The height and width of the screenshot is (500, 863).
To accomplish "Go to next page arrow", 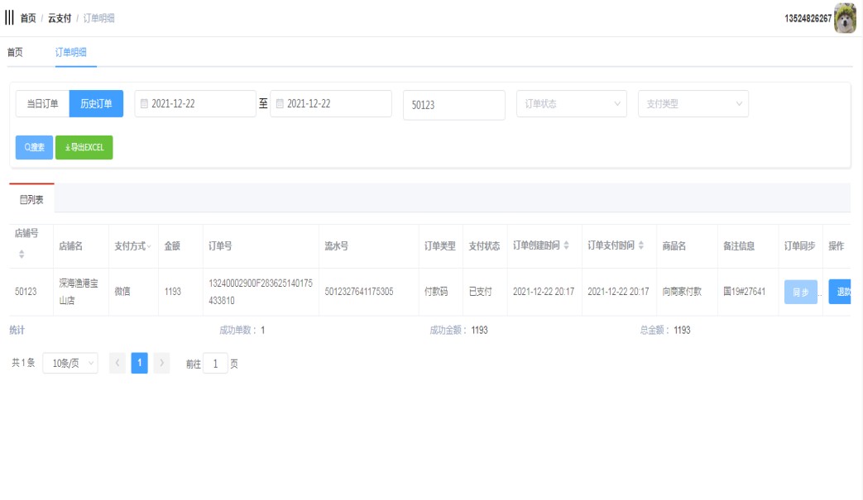I will pyautogui.click(x=161, y=363).
